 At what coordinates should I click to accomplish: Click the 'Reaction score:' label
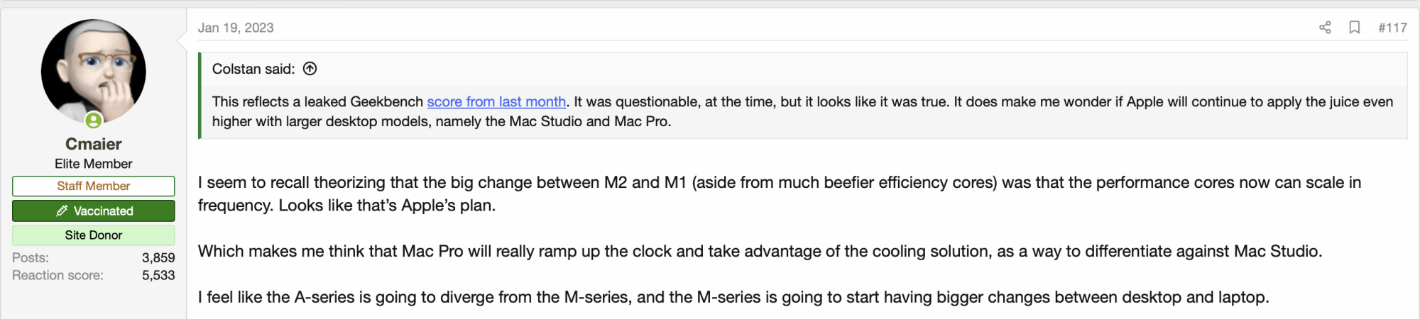58,275
